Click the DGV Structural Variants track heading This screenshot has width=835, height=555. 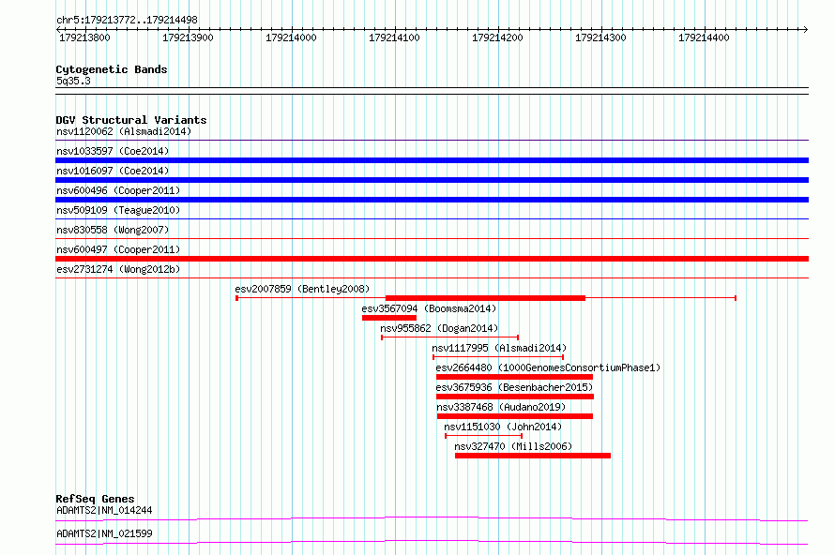131,120
